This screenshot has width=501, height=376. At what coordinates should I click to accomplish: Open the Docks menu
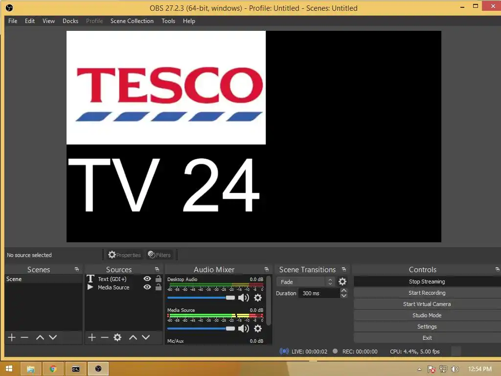(x=70, y=21)
